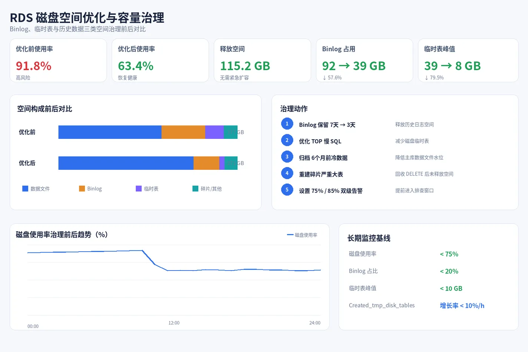Click the 增长率 < 10%/h value

point(462,306)
